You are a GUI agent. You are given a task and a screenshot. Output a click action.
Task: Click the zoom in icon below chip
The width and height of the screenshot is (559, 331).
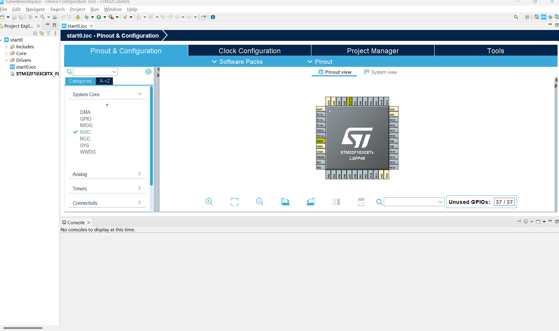pos(209,202)
